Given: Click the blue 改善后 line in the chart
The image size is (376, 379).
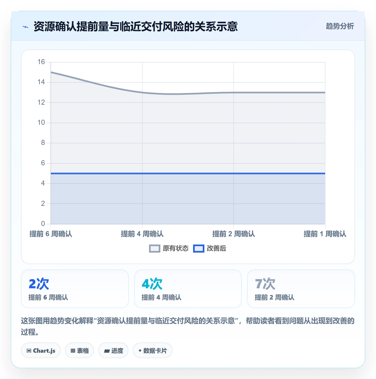Looking at the screenshot, I should pos(188,173).
